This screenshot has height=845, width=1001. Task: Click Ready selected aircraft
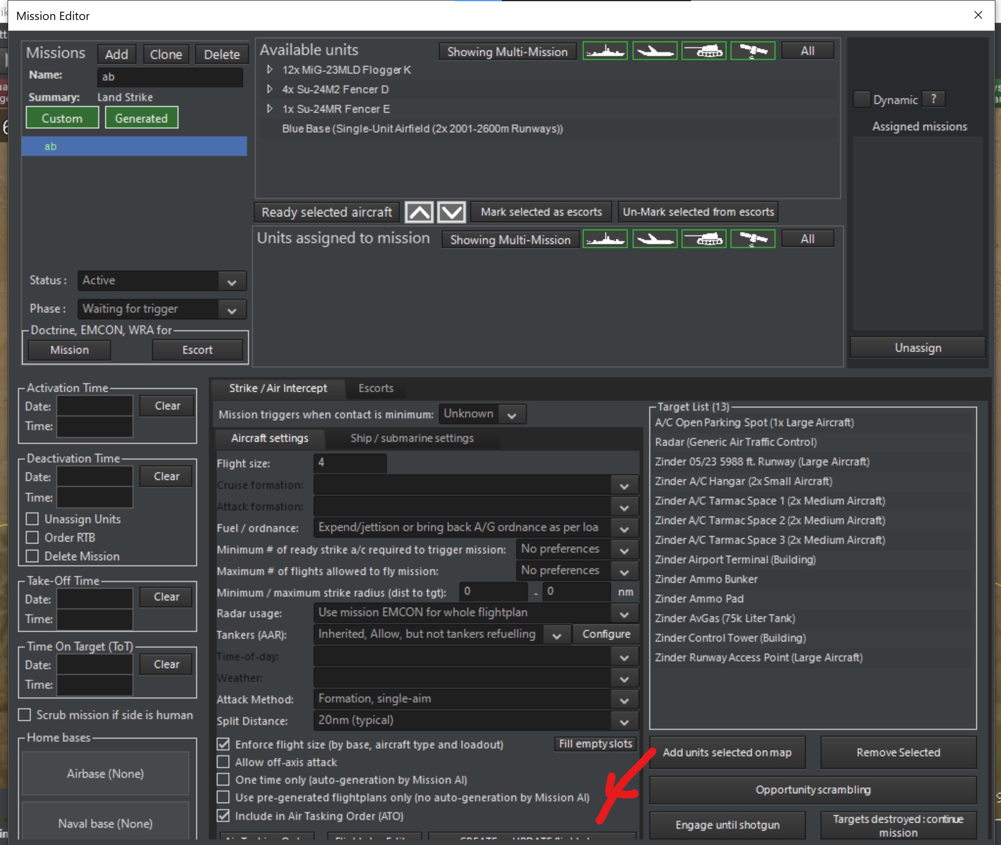tap(326, 212)
